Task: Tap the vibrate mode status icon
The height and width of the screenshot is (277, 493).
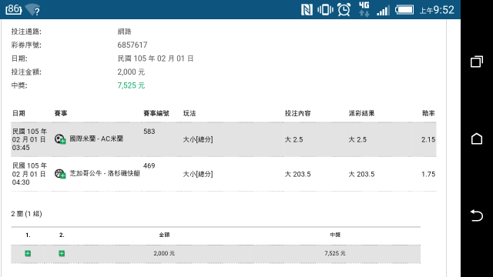Action: click(x=325, y=10)
